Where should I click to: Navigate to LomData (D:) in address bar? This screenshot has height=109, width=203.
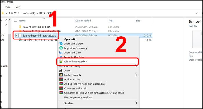(x=28, y=13)
